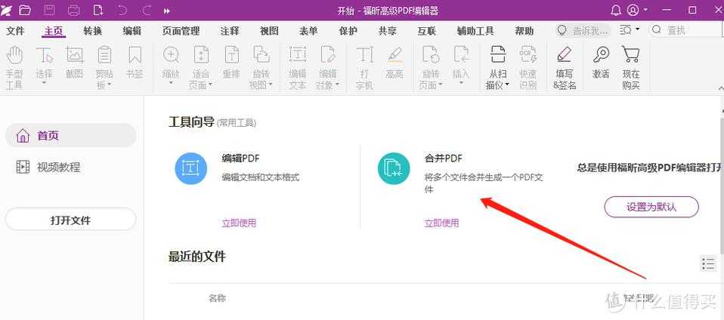
Task: Switch to the 保护 tab
Action: coord(348,31)
